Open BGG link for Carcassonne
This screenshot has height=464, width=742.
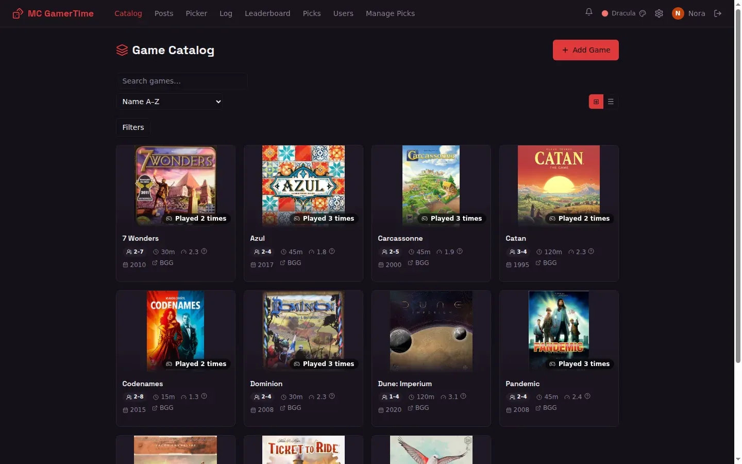click(x=418, y=263)
